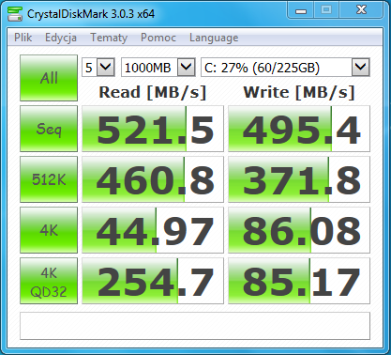This screenshot has width=391, height=355.
Task: Open the Edycja menu
Action: click(x=61, y=38)
